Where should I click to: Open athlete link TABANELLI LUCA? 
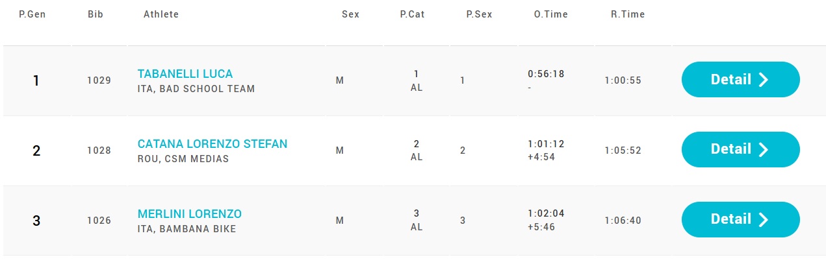pyautogui.click(x=185, y=74)
